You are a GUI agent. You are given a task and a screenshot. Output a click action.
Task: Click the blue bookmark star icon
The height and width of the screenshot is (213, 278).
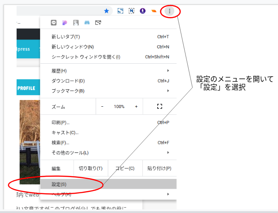tap(106, 11)
